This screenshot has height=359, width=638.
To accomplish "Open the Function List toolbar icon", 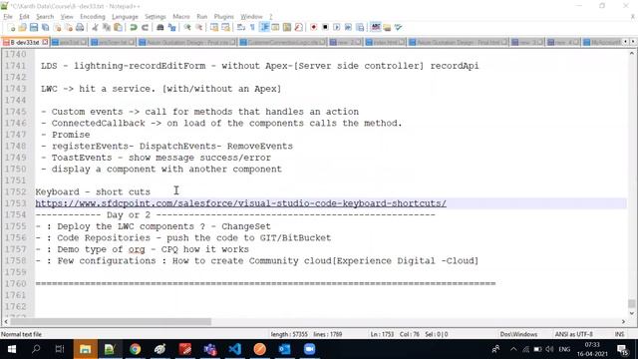I will pos(299,27).
